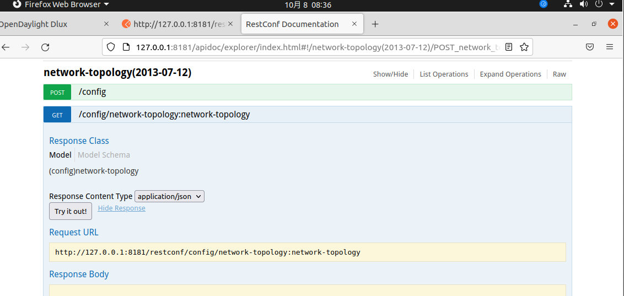Click the Request URL text box
The height and width of the screenshot is (296, 624).
(x=307, y=252)
